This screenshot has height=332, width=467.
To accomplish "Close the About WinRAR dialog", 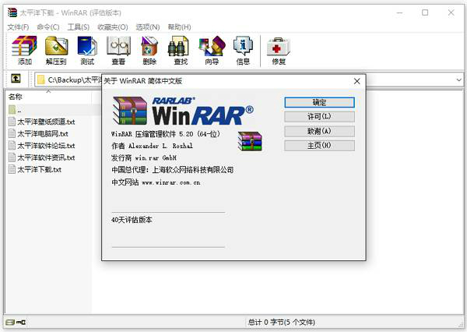I will [x=356, y=81].
